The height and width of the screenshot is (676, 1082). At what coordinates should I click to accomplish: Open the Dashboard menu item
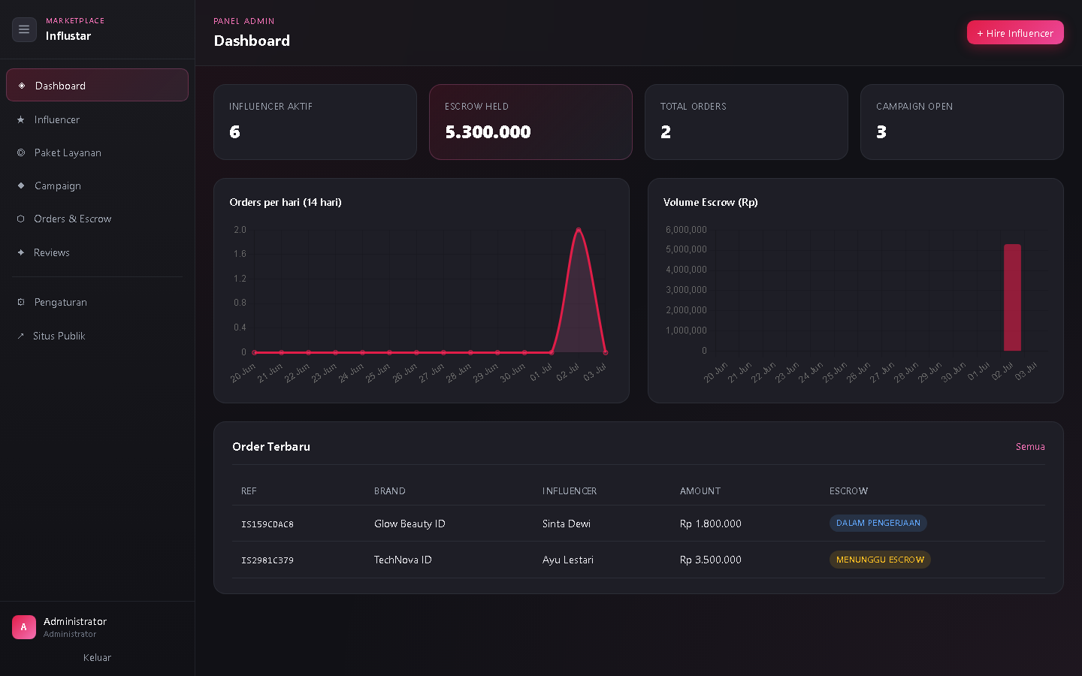point(97,85)
